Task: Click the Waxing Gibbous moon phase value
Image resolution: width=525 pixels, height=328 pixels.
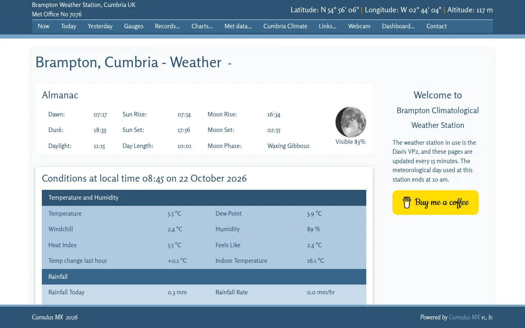Action: (288, 146)
